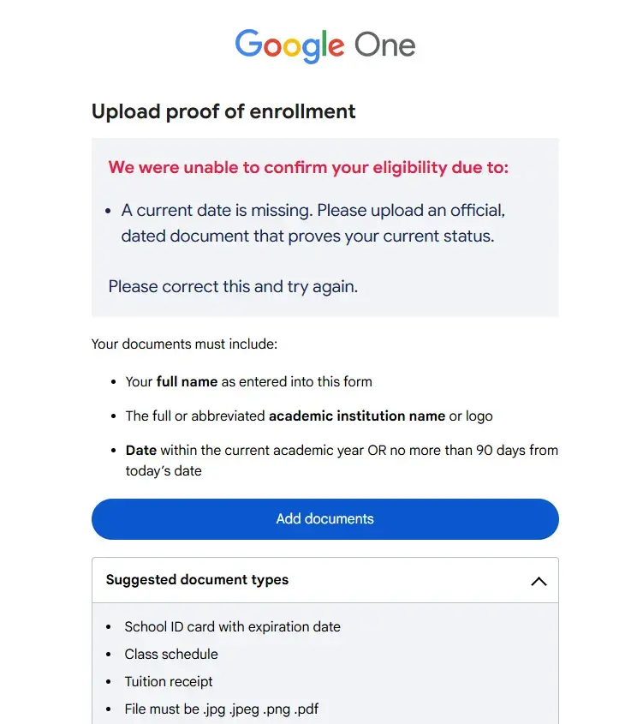Image resolution: width=631 pixels, height=724 pixels.
Task: Click the bold full name text
Action: (187, 382)
